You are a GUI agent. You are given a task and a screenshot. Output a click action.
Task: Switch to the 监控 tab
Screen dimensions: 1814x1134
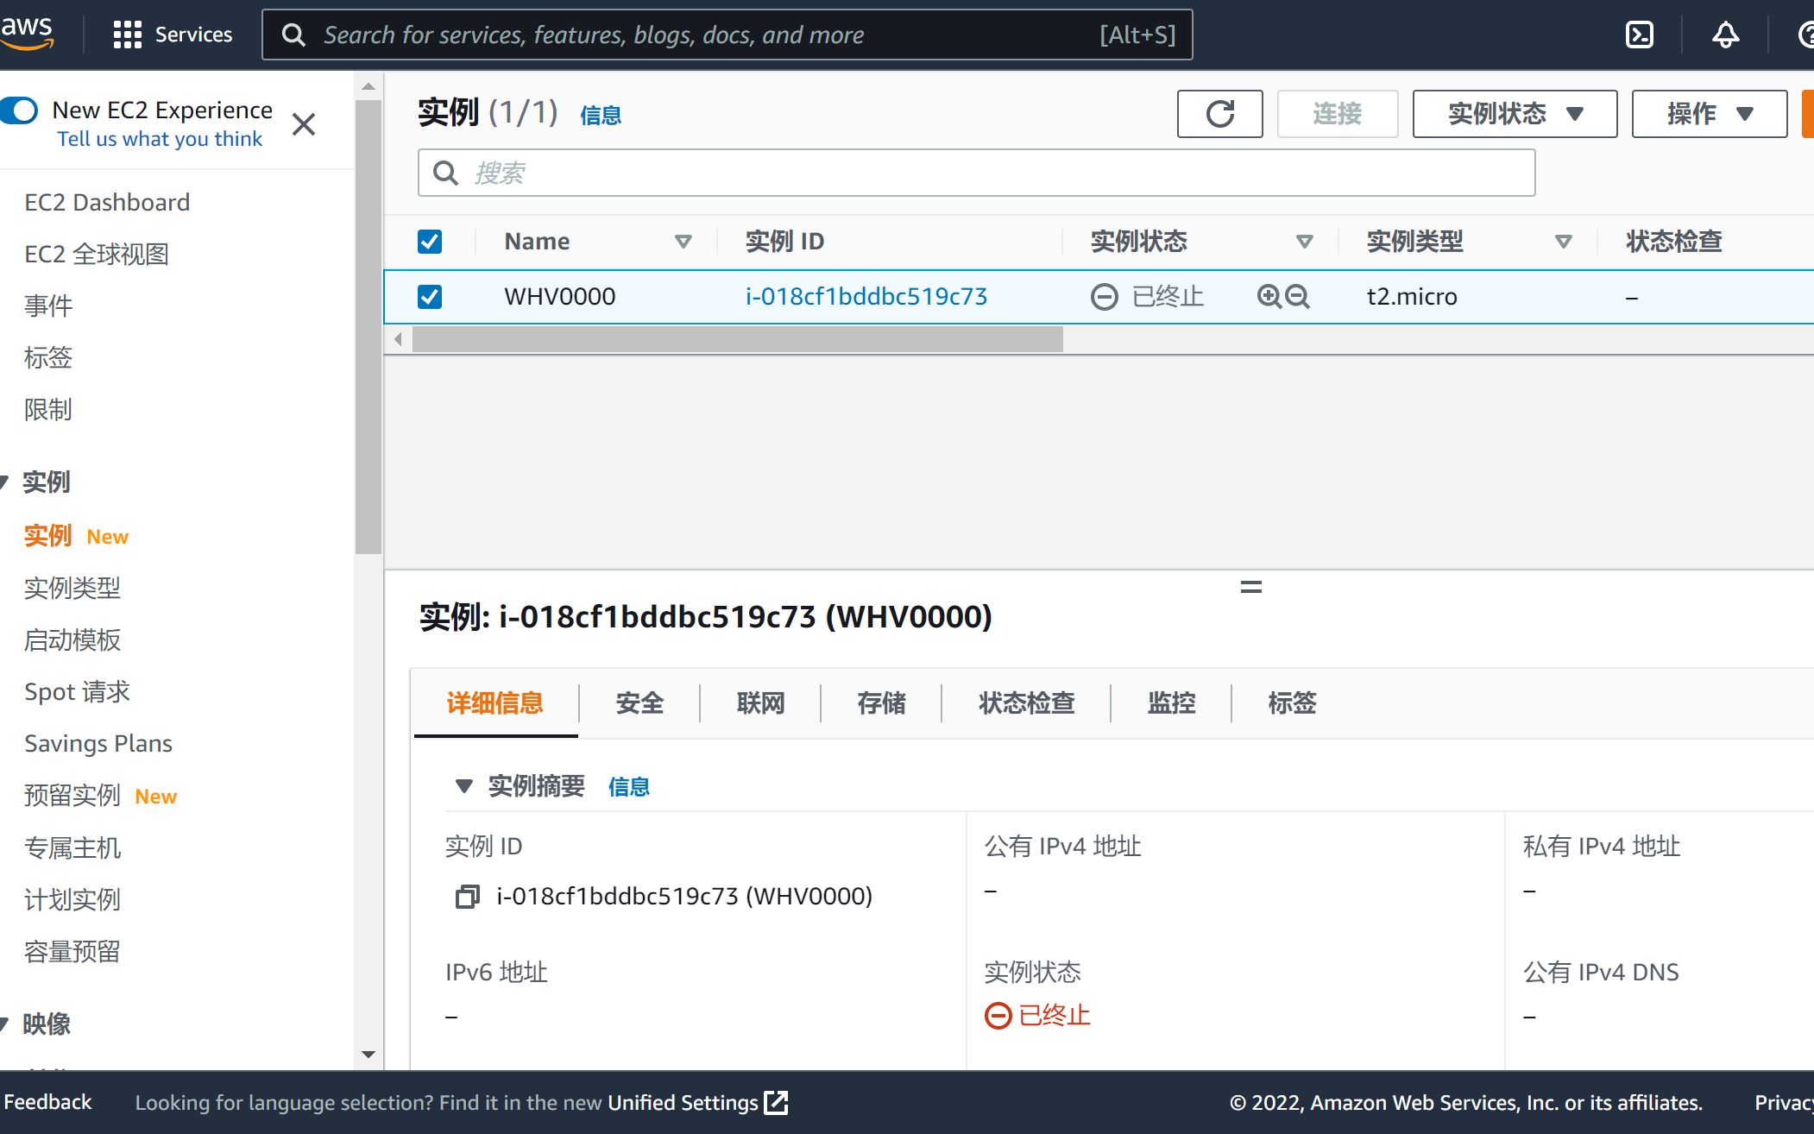point(1171,703)
